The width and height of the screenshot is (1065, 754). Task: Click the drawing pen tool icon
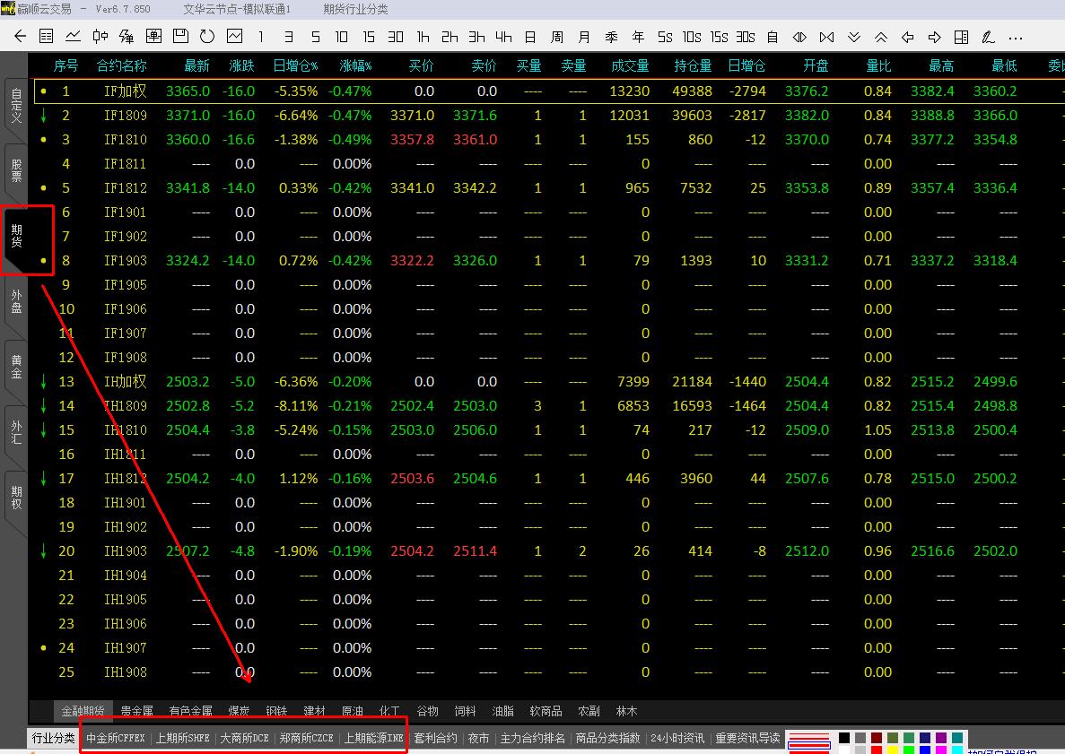pos(988,37)
